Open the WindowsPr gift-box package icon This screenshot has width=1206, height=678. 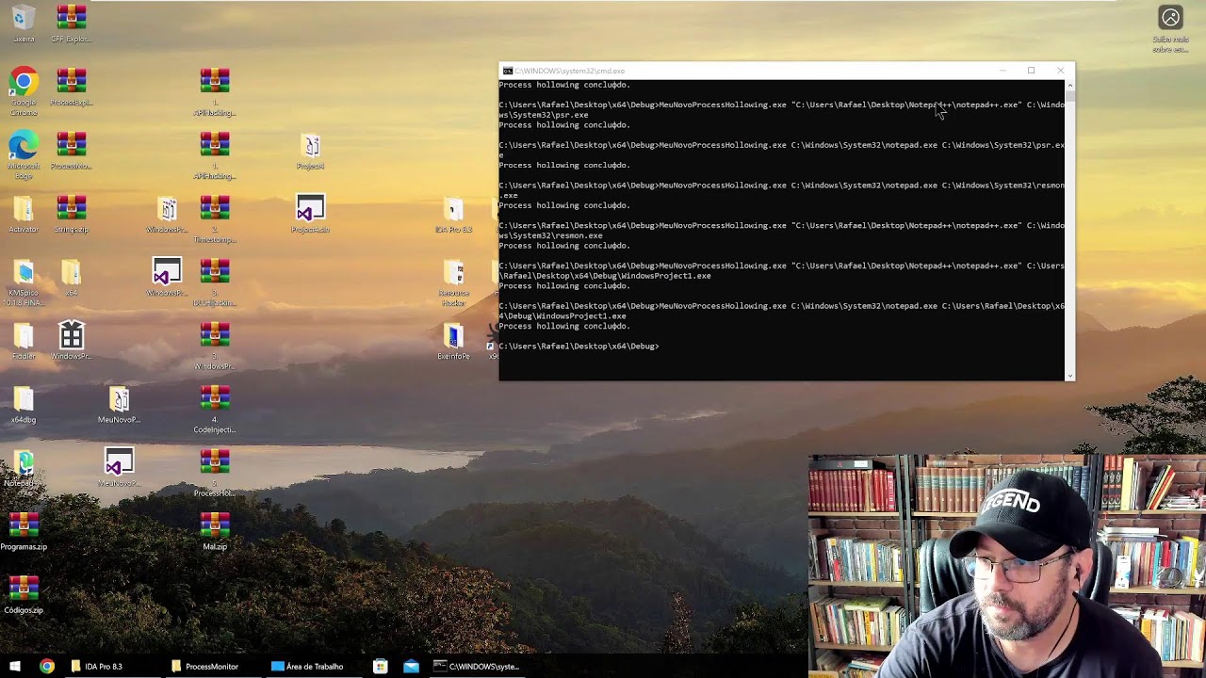point(72,336)
